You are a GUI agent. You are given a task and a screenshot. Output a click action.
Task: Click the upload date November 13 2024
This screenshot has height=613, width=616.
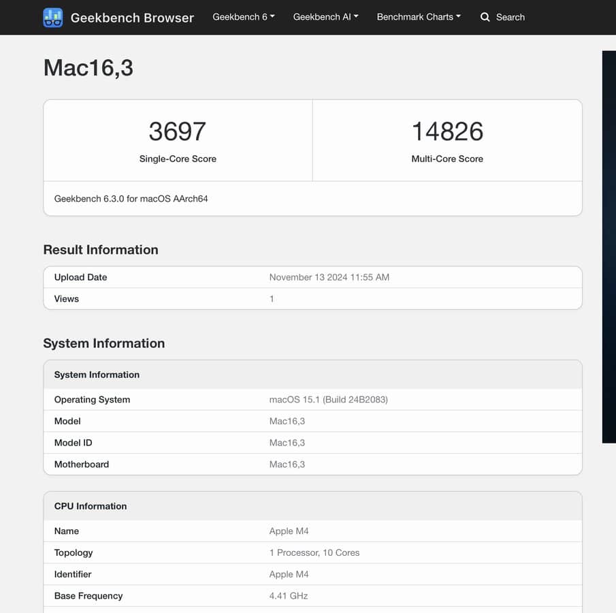click(x=329, y=277)
